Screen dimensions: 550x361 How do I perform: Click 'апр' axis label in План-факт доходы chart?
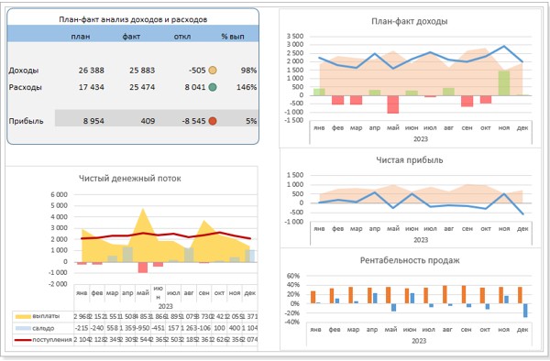pyautogui.click(x=375, y=128)
